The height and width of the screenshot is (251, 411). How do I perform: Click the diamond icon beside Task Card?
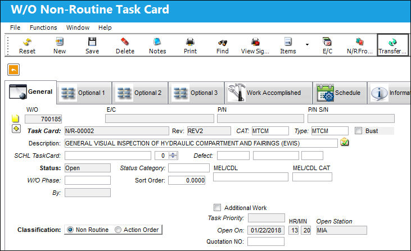(16, 129)
